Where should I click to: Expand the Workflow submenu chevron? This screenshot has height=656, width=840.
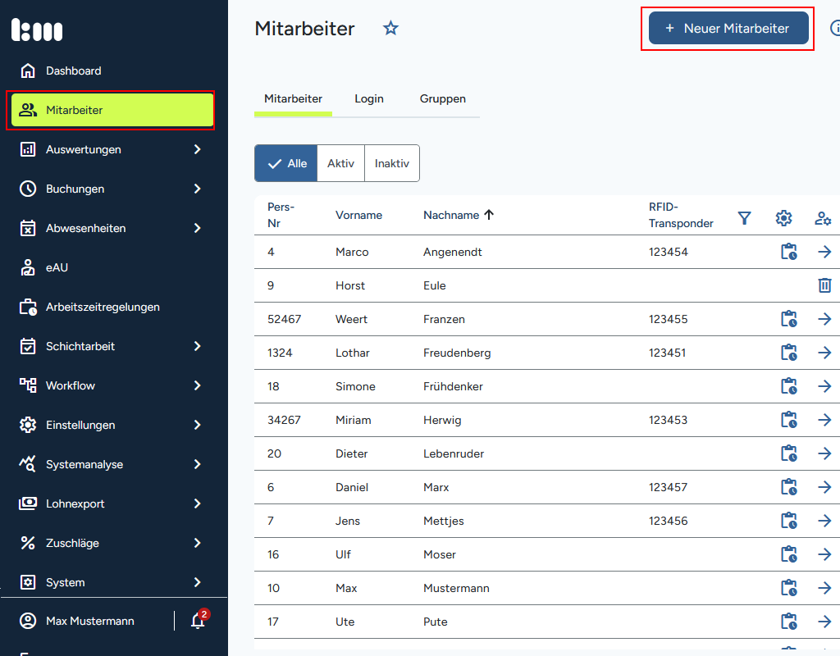pos(197,385)
